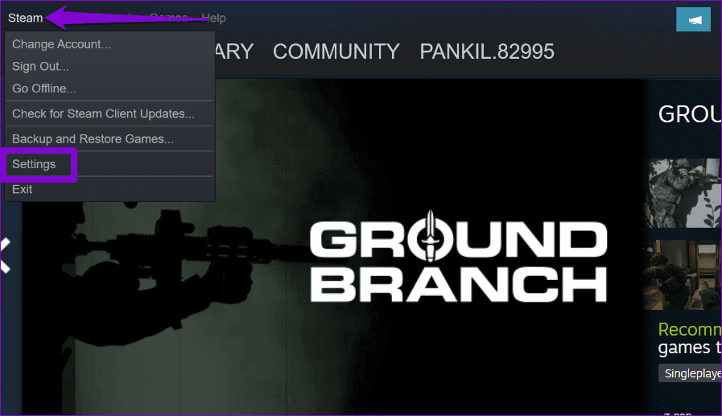This screenshot has width=722, height=416.
Task: Open the Steam menu
Action: point(25,18)
